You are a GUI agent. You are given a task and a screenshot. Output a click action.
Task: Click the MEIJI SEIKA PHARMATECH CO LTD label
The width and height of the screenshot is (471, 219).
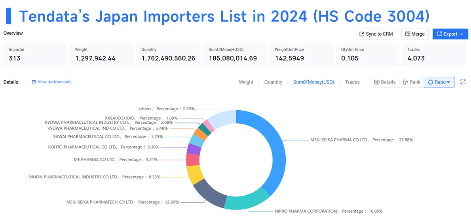123,202
